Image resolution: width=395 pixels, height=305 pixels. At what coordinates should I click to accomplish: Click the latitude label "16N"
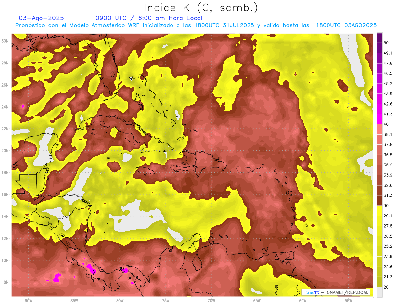pyautogui.click(x=6, y=194)
